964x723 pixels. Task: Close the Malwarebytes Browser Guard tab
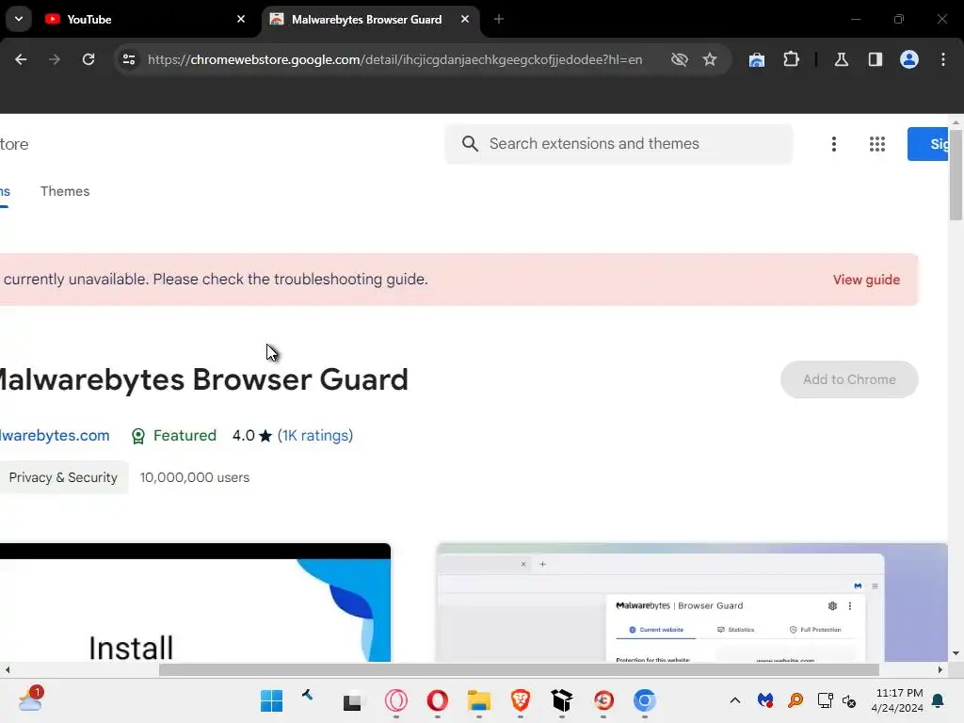(x=465, y=19)
